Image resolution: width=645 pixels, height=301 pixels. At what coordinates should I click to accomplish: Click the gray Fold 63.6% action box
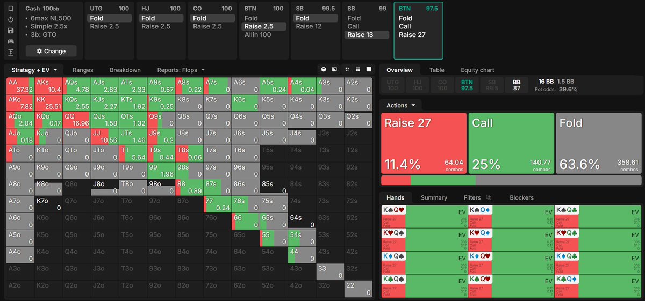coord(598,143)
